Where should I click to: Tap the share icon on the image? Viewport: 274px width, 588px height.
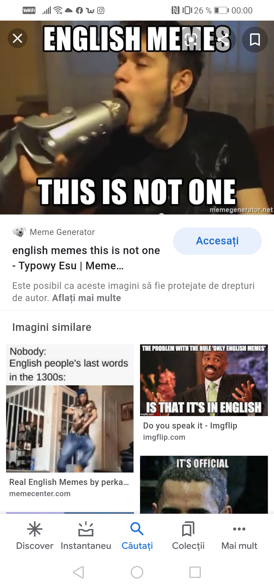point(223,39)
